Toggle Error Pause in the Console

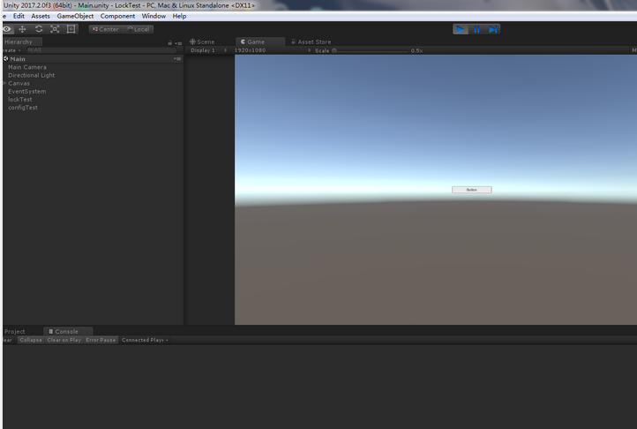(101, 340)
